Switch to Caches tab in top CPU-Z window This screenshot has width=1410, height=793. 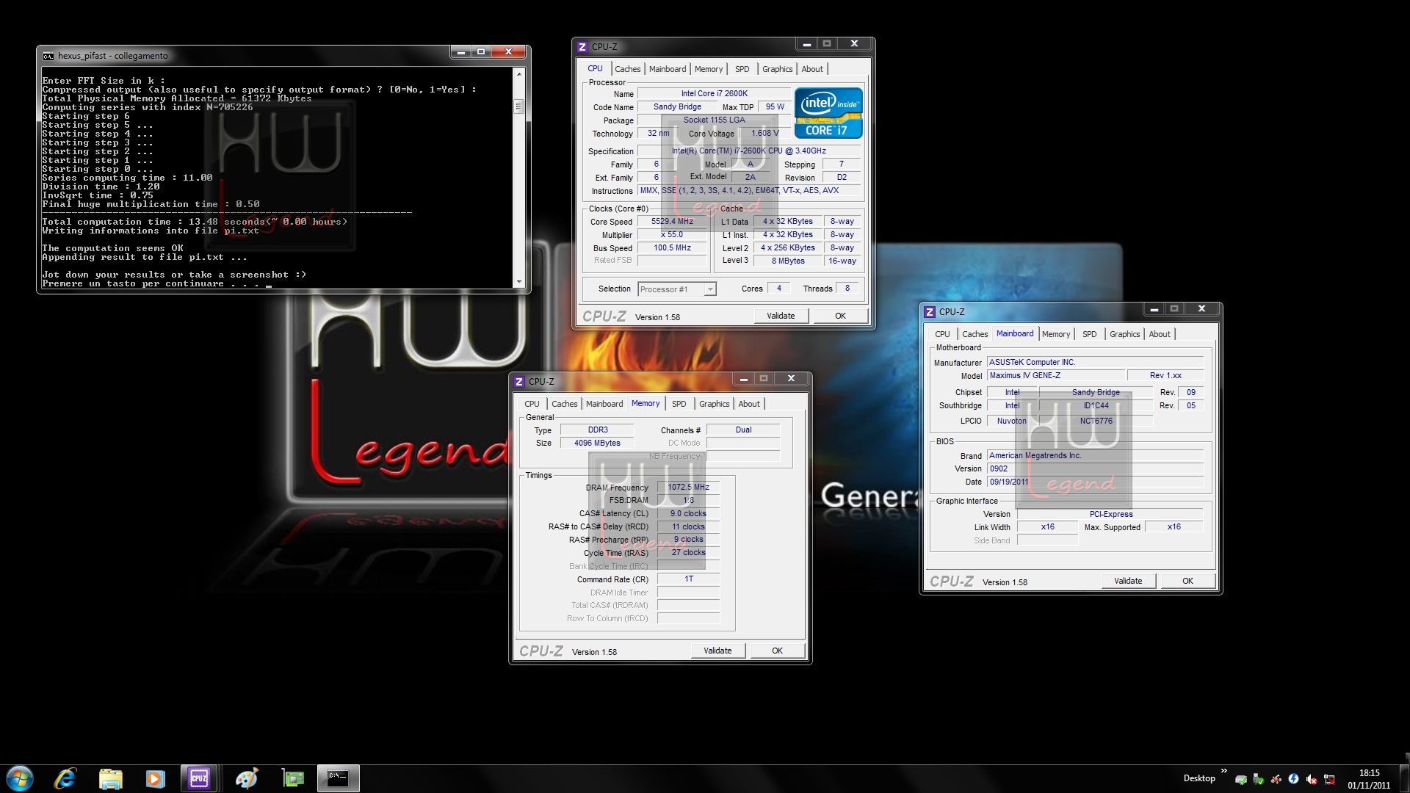(x=627, y=69)
